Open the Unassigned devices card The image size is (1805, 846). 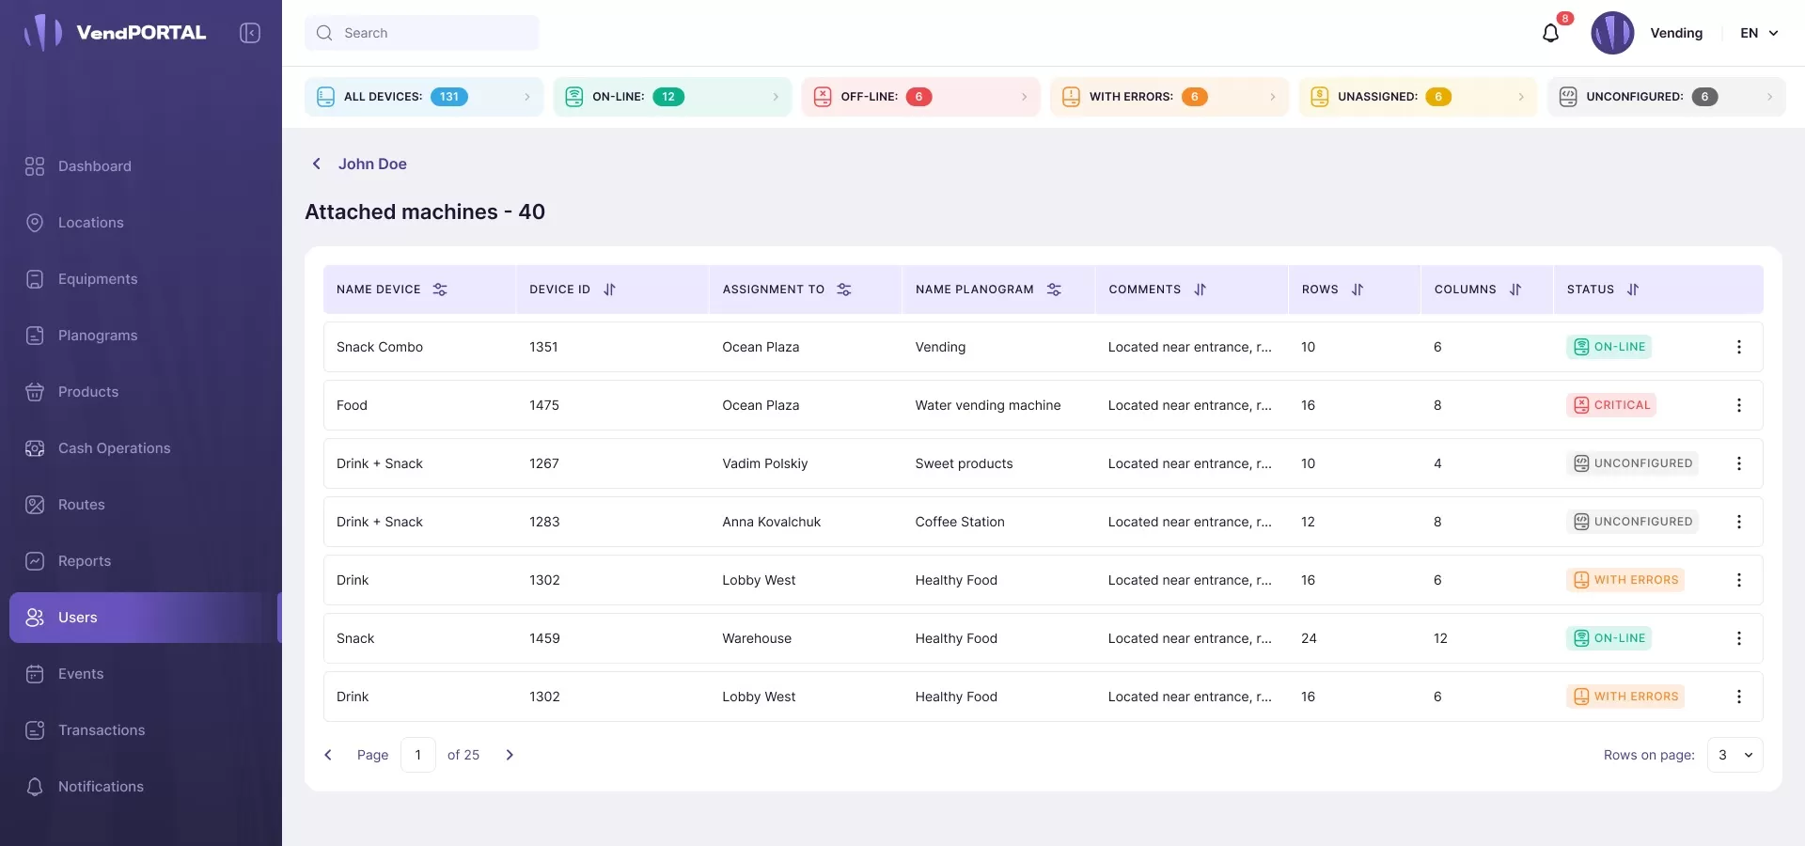point(1417,97)
